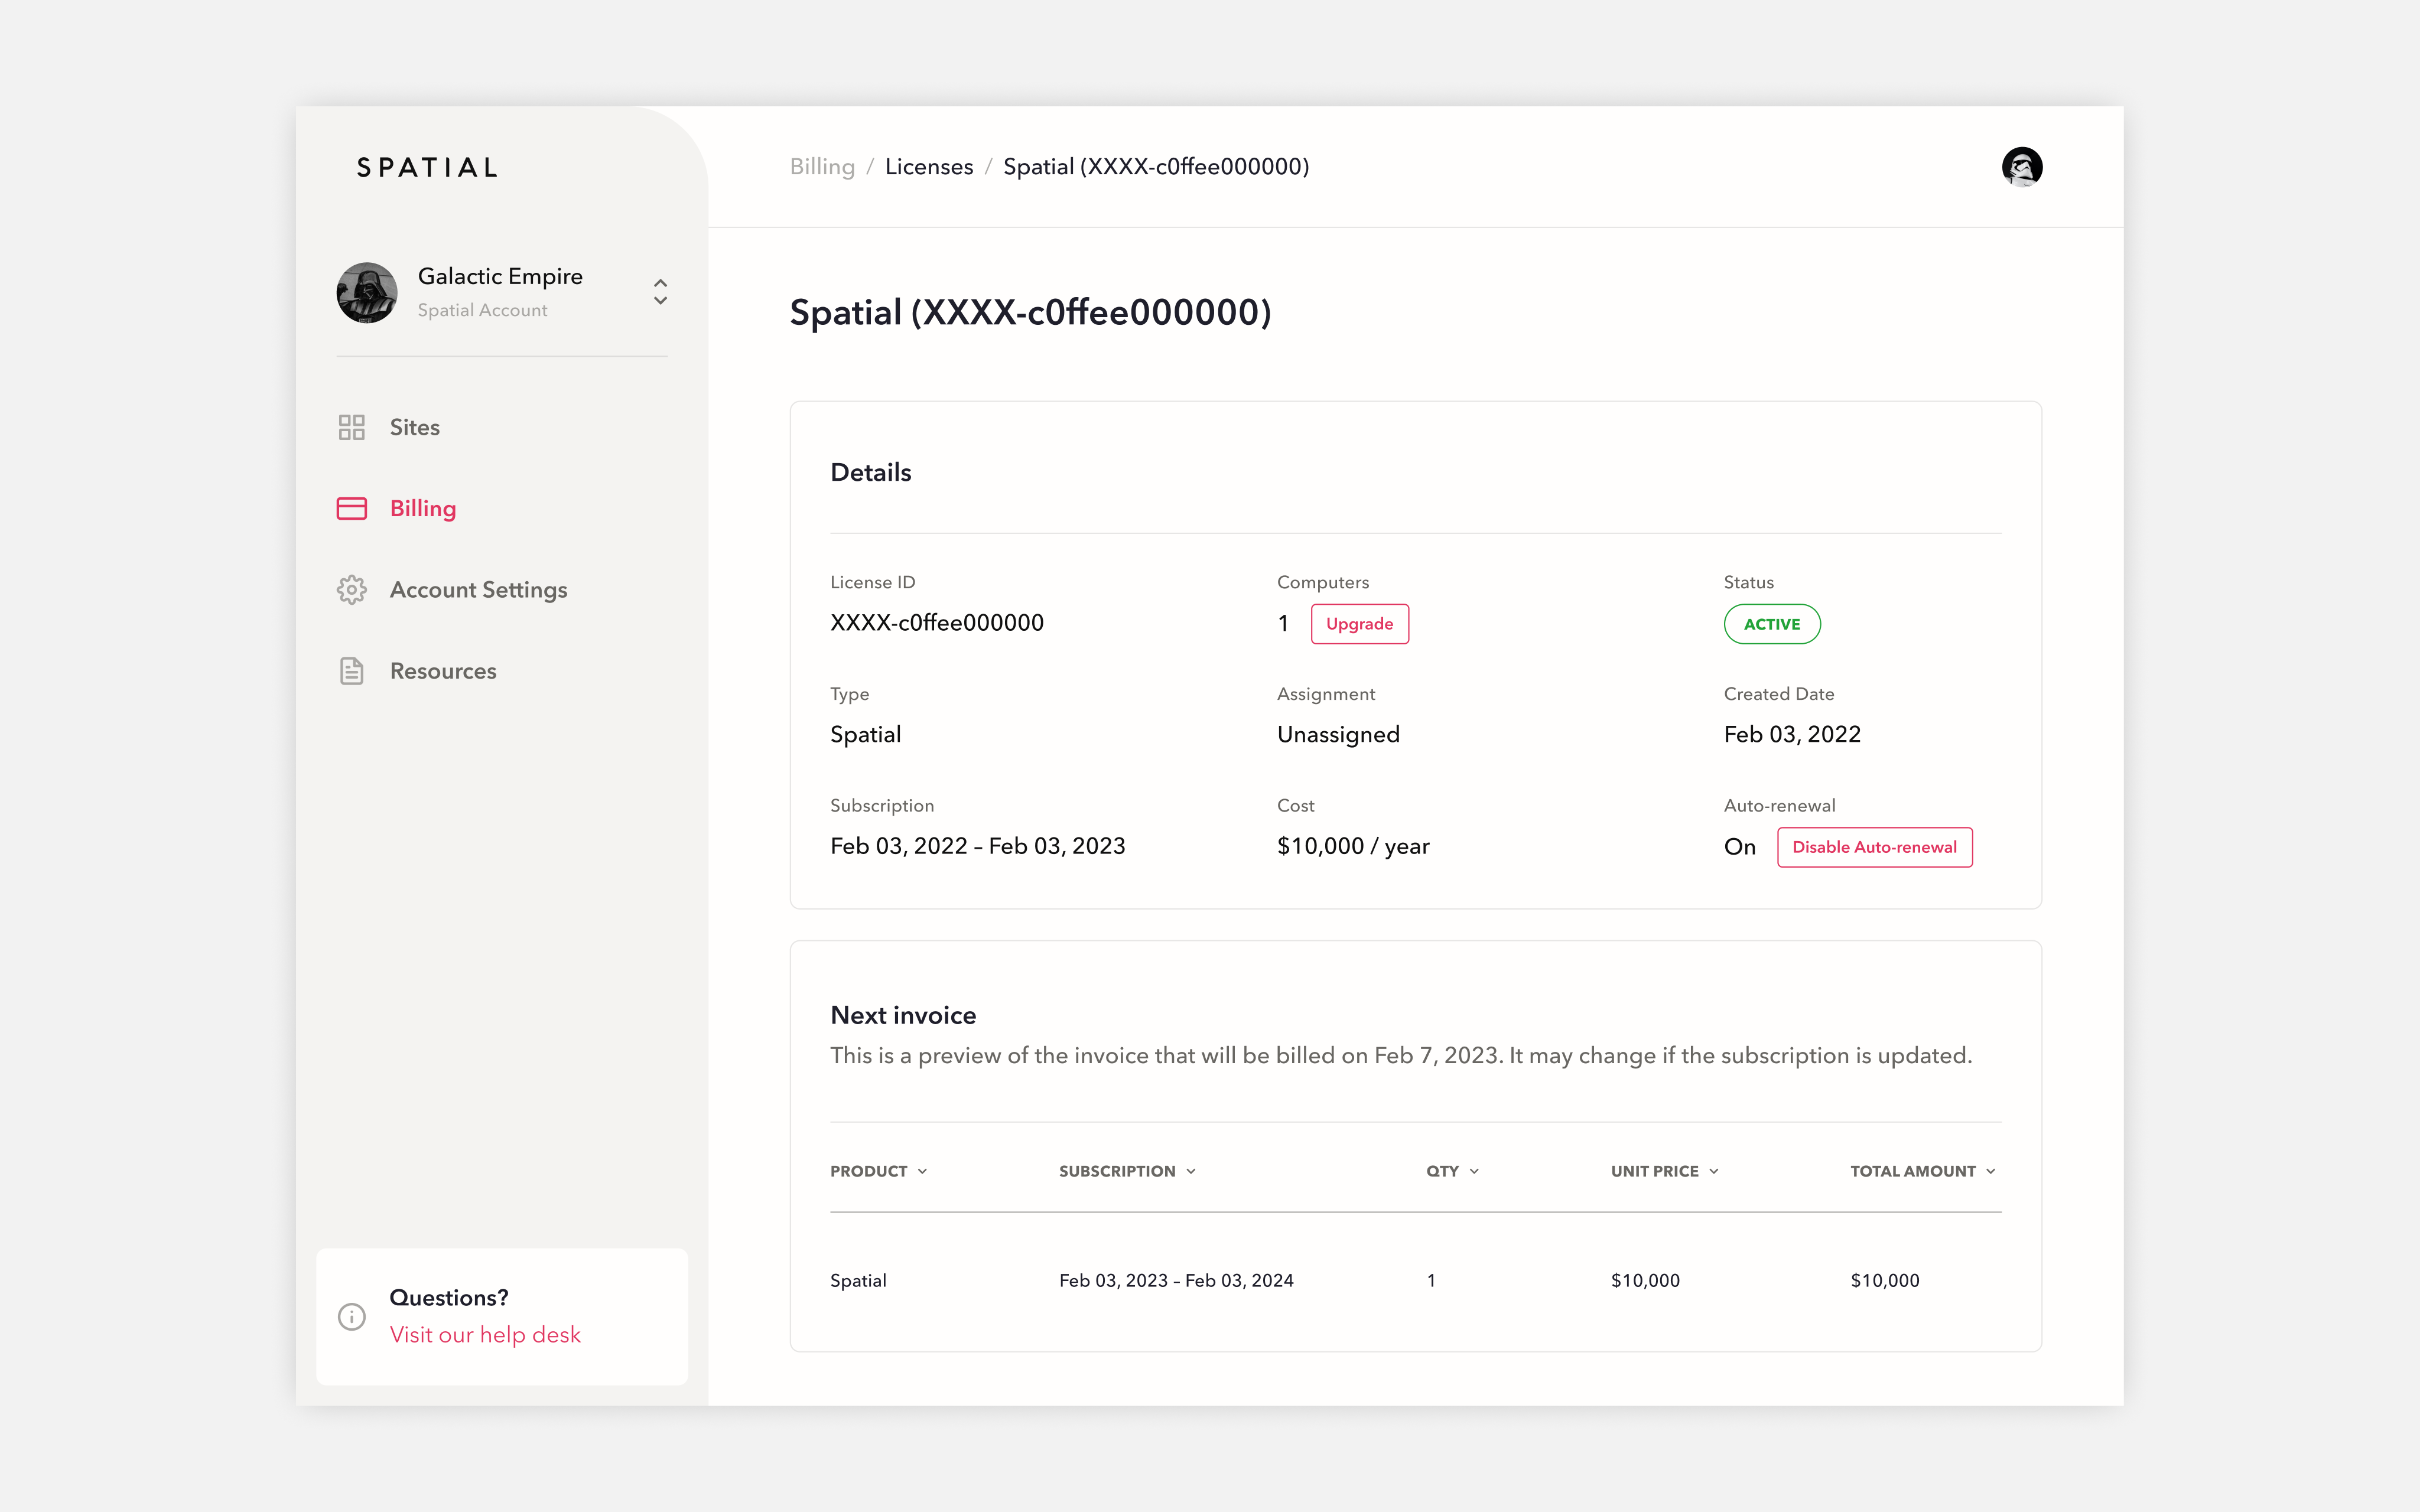
Task: Click the Sites grid icon
Action: click(x=351, y=427)
